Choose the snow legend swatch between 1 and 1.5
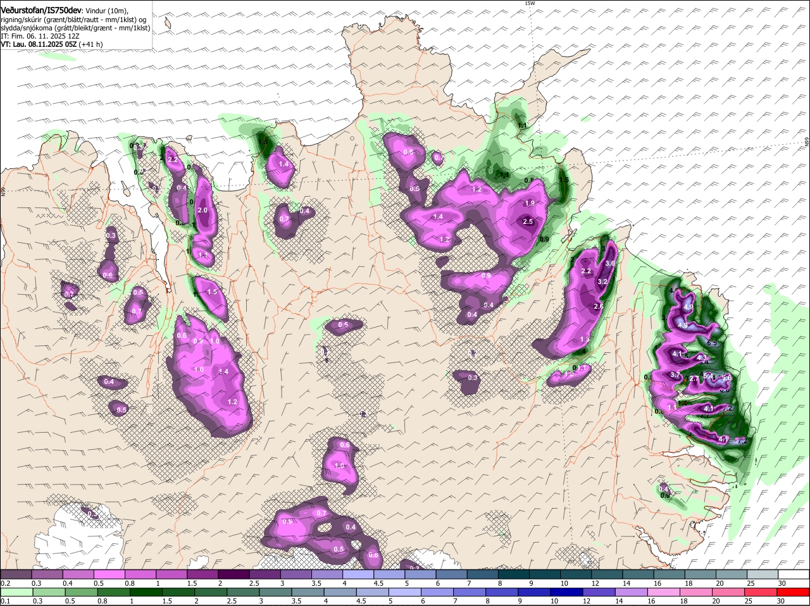Viewport: 810px width, 606px height. [172, 574]
